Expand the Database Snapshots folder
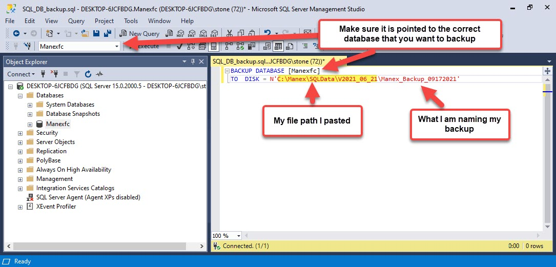Screen dimensions: 556x267 (x=30, y=114)
